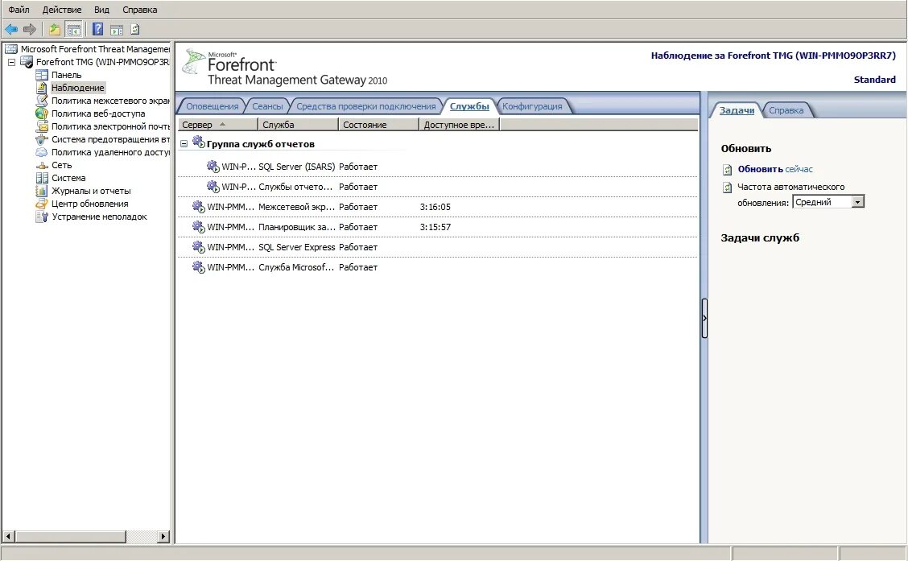The height and width of the screenshot is (561, 908).
Task: Click the Forward navigation arrow
Action: 29,28
